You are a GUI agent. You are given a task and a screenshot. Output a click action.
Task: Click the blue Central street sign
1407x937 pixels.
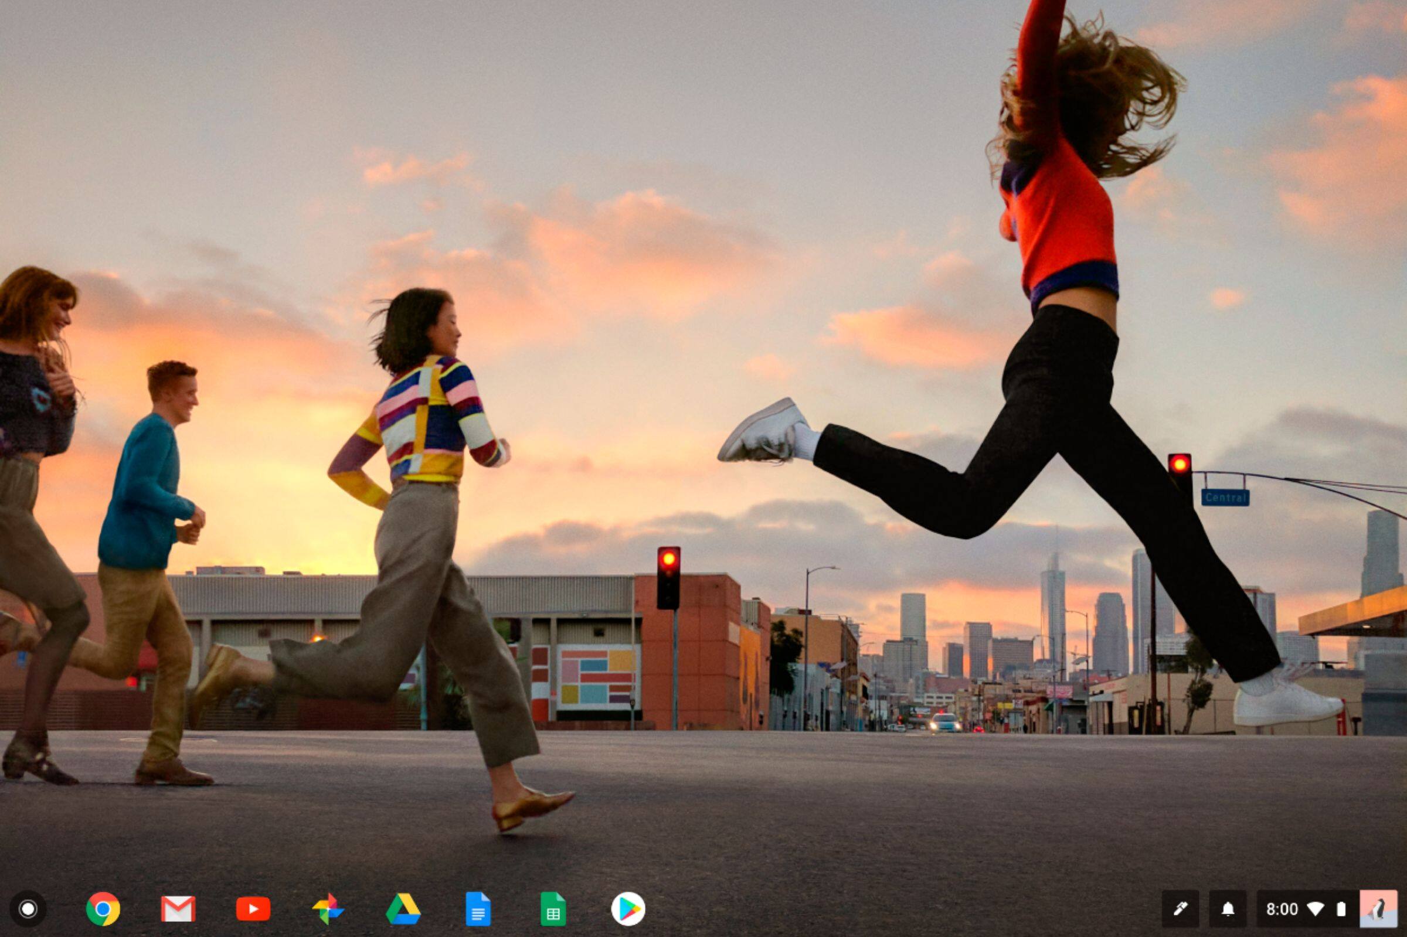pos(1225,497)
